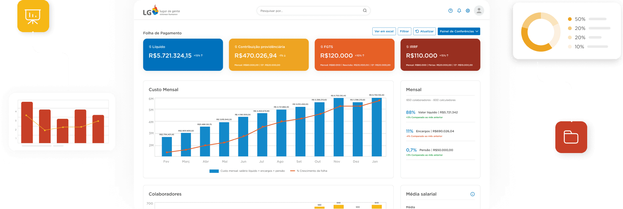Click the Ver em excel button
623x209 pixels.
pos(384,31)
